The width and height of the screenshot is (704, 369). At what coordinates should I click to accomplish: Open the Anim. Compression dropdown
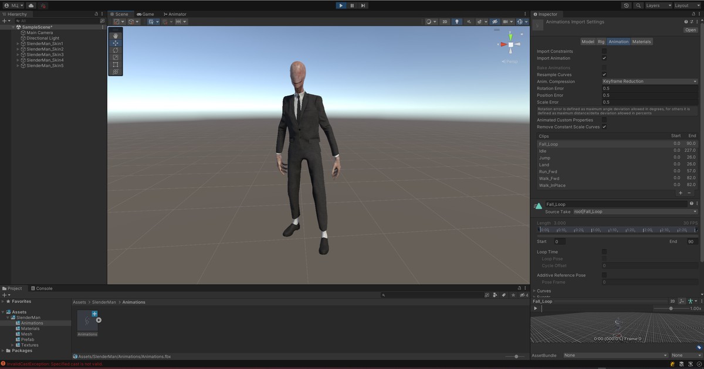click(x=649, y=81)
